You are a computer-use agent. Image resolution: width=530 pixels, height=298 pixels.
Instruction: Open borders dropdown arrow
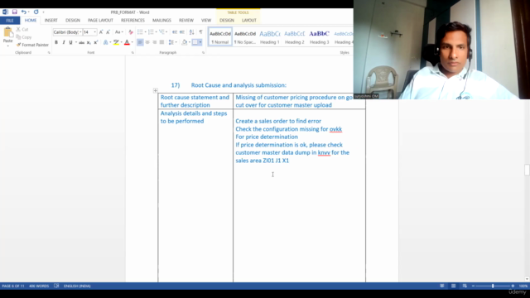(200, 42)
